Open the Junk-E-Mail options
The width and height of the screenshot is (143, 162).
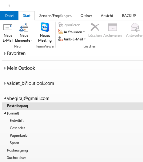(x=72, y=39)
